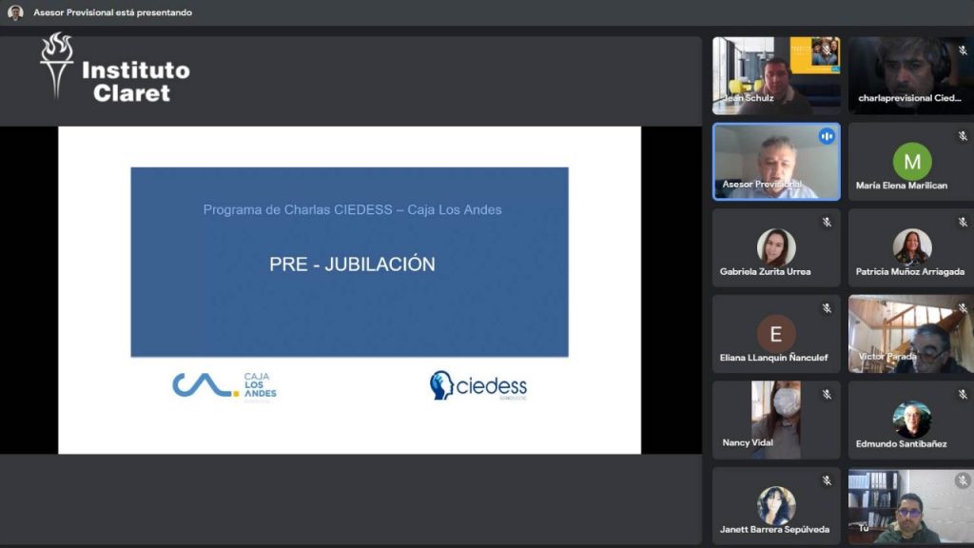Click muted mic icon on Patricia Muñoz Arriagada
Screen dimensions: 974x548
tap(963, 223)
